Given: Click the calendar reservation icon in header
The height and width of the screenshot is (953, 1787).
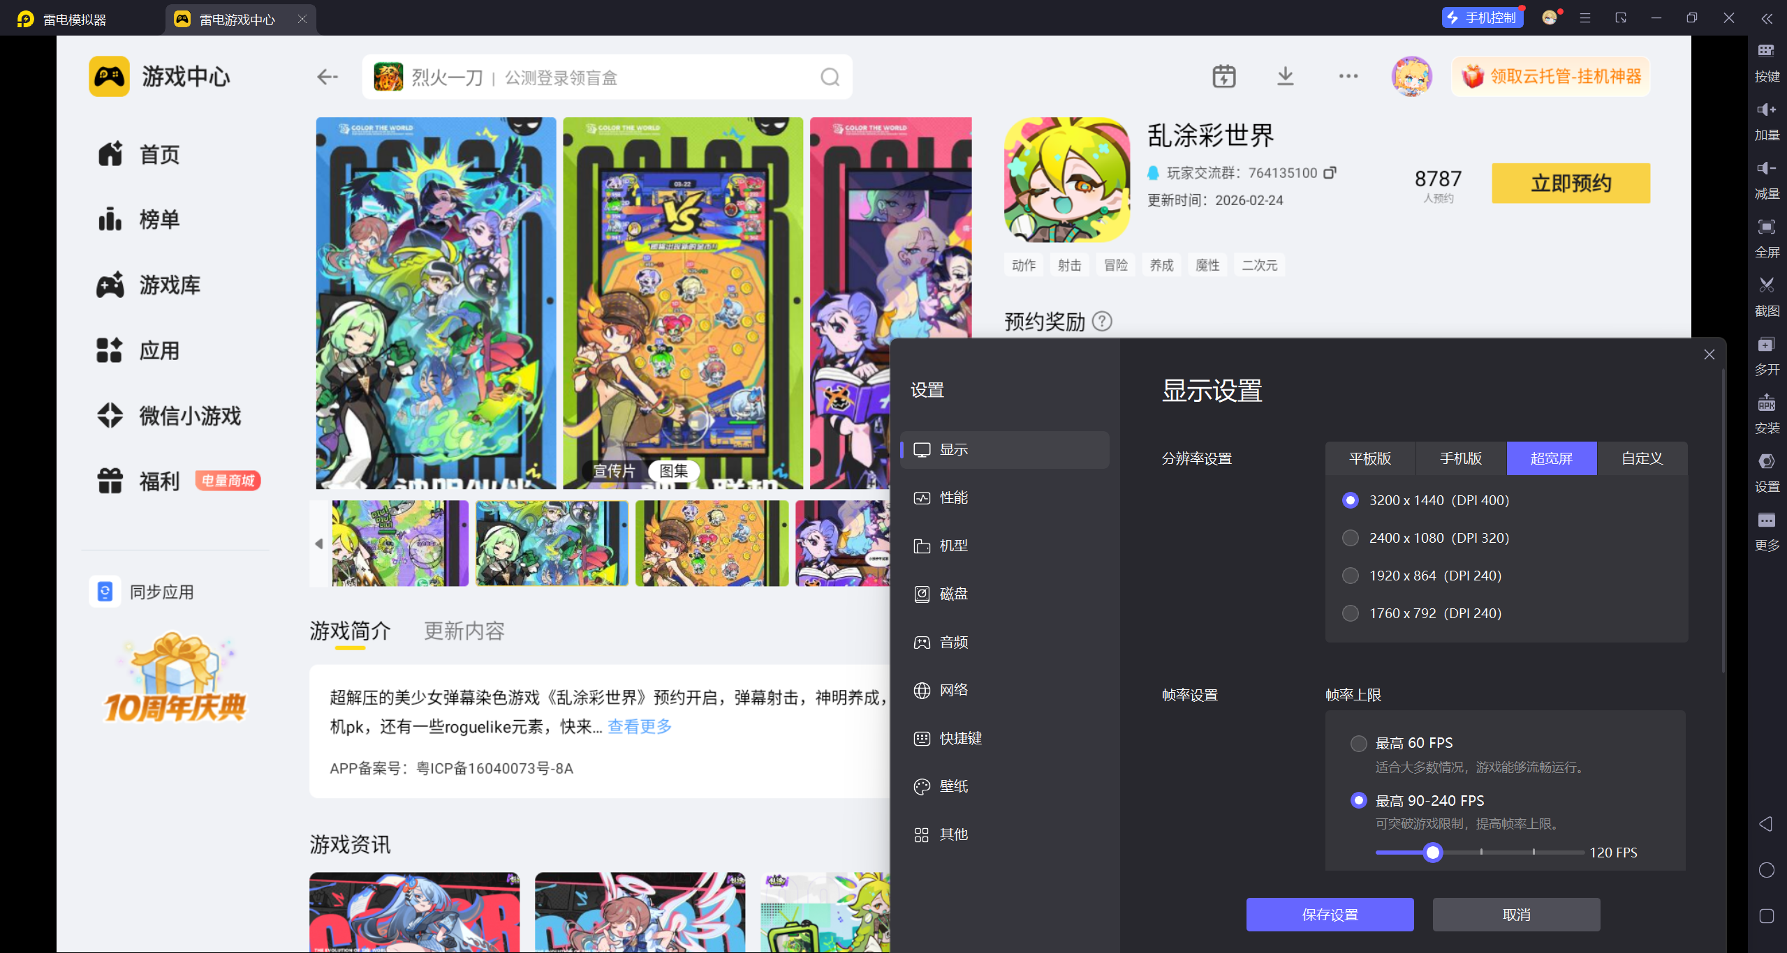Looking at the screenshot, I should [x=1223, y=76].
